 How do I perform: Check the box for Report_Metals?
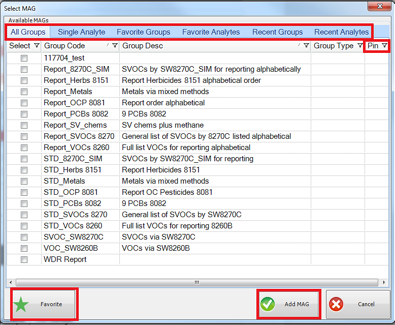(24, 92)
